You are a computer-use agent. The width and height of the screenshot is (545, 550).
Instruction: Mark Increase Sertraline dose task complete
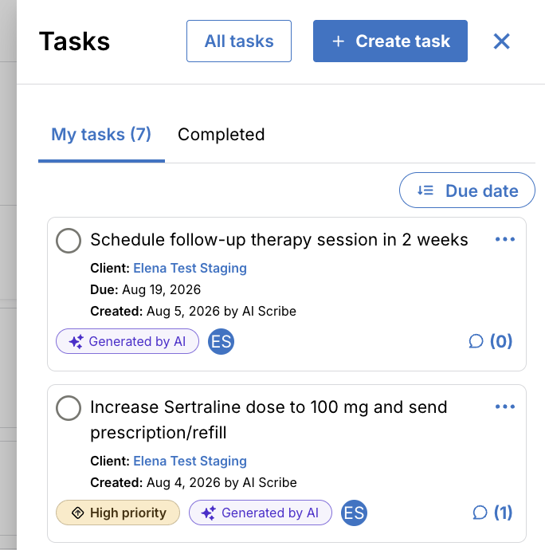click(x=69, y=408)
